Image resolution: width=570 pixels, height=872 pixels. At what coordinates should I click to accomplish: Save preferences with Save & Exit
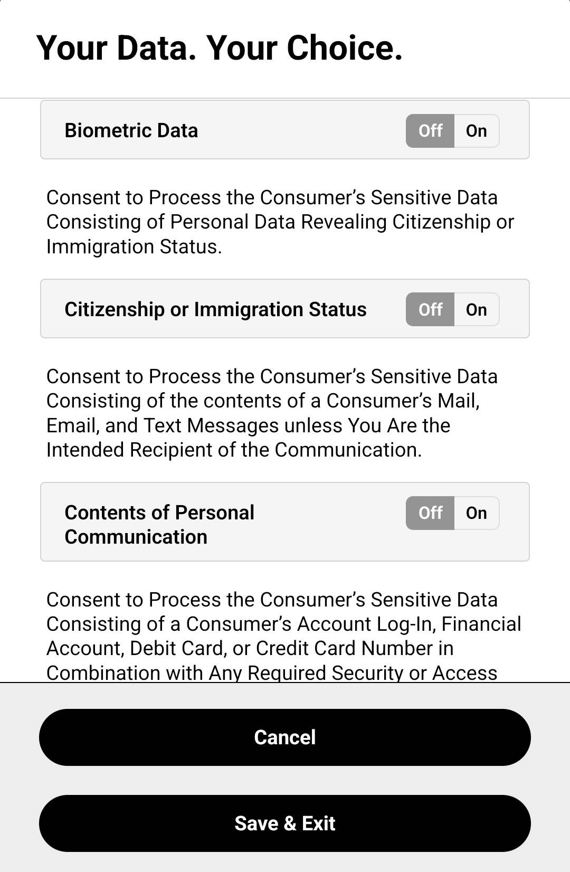[x=285, y=823]
